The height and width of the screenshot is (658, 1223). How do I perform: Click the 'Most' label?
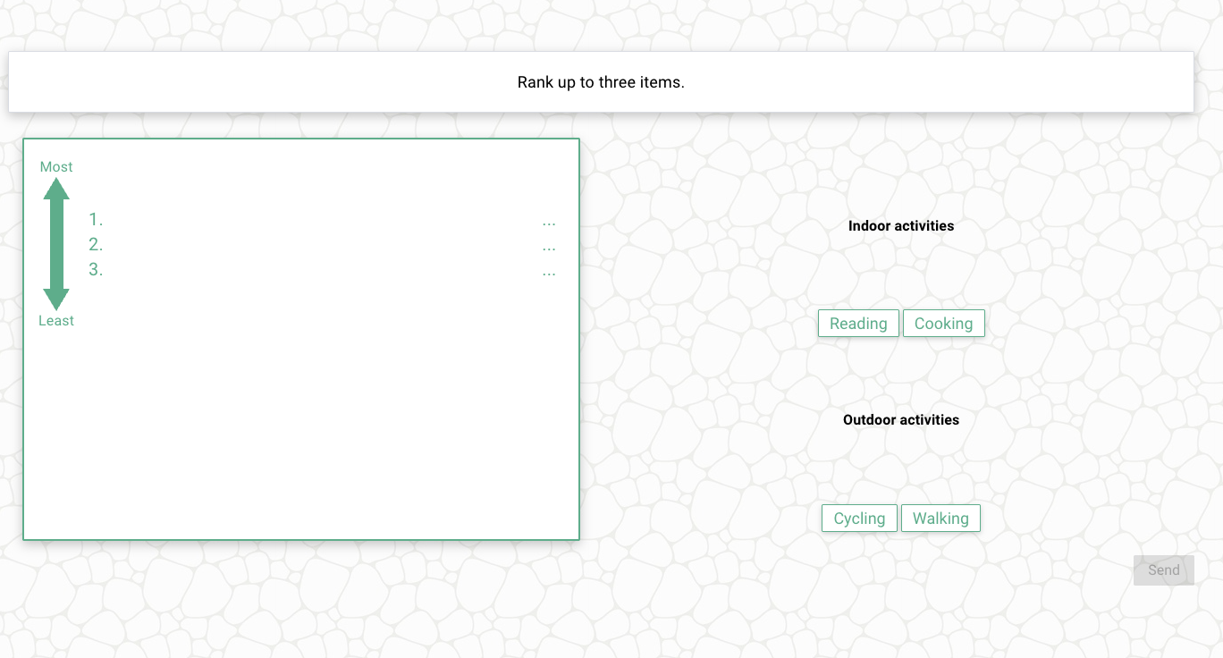pyautogui.click(x=56, y=167)
